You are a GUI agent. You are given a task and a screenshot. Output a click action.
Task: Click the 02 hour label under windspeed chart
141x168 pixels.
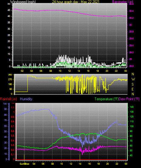[x=22, y=71]
